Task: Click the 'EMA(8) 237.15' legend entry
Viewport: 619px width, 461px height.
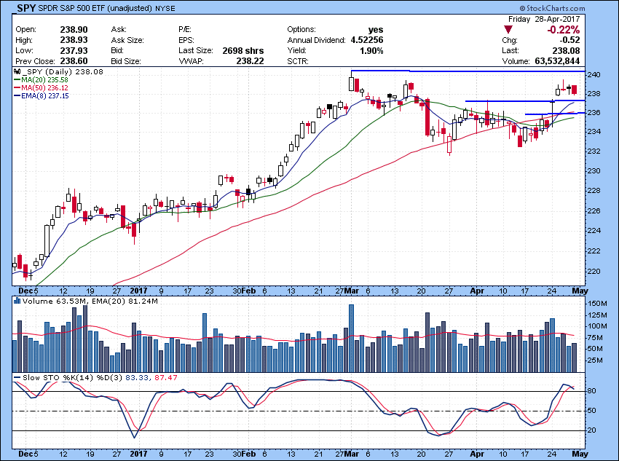Action: (45, 95)
